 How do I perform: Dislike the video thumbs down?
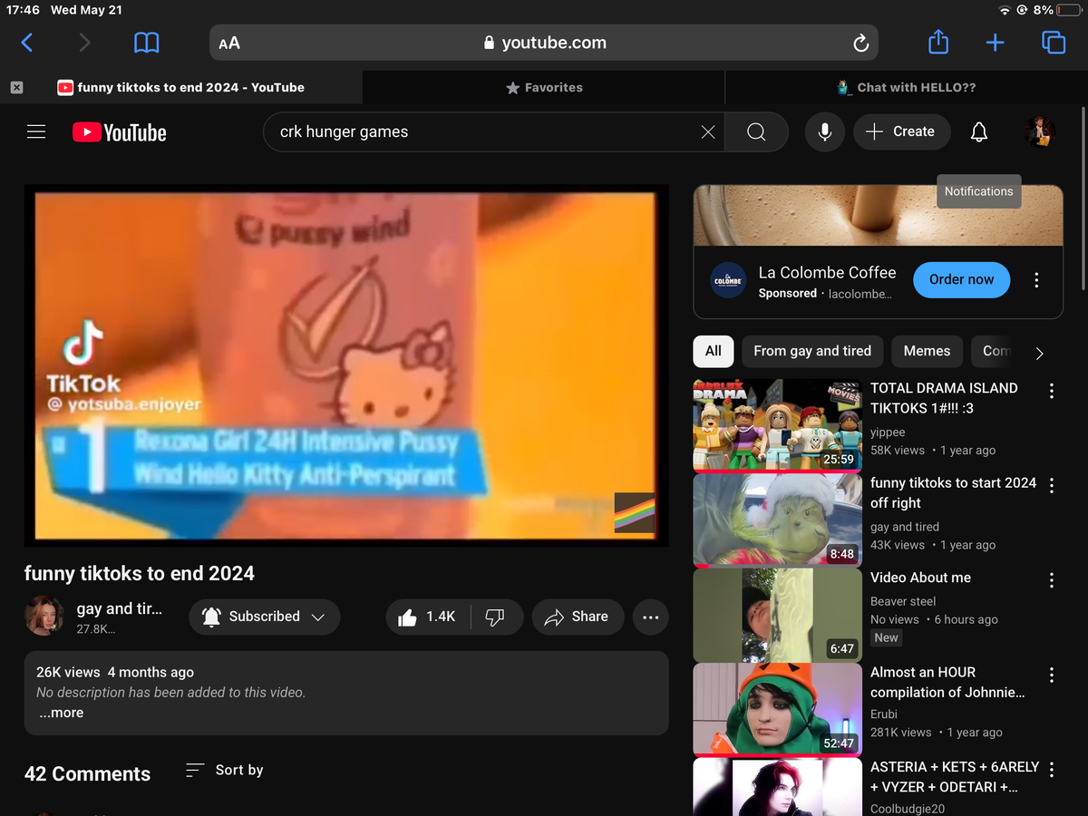(x=495, y=617)
